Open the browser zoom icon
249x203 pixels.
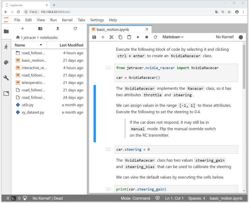223,12
